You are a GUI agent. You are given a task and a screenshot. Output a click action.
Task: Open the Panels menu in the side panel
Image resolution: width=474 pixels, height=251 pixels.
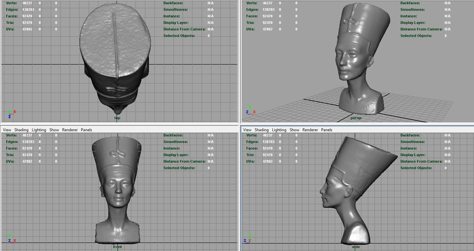pos(327,130)
